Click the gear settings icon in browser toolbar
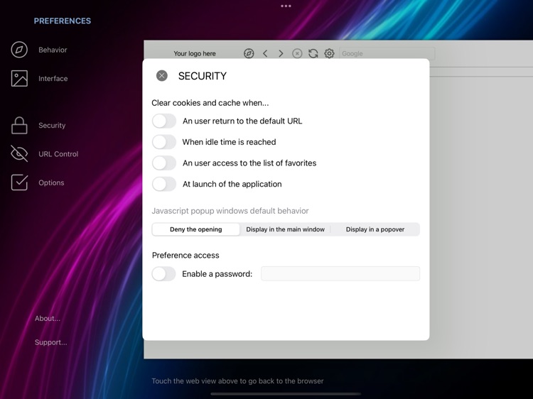 click(x=329, y=53)
